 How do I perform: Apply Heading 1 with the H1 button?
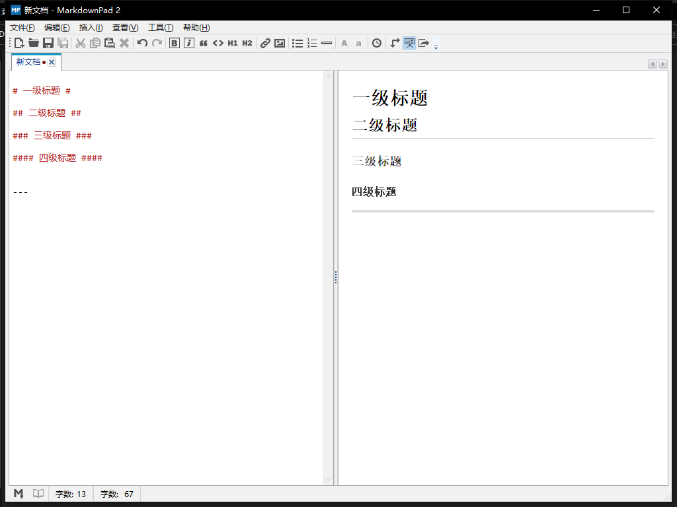[x=233, y=44]
